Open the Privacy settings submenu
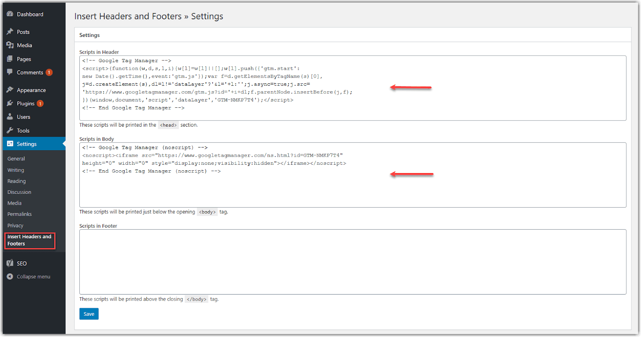The height and width of the screenshot is (337, 641). pyautogui.click(x=15, y=226)
